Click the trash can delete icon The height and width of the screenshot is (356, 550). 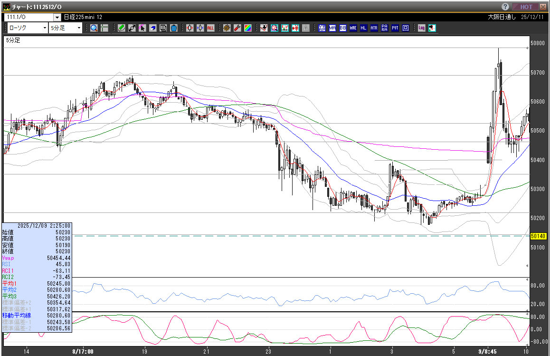pyautogui.click(x=174, y=28)
